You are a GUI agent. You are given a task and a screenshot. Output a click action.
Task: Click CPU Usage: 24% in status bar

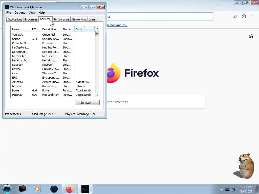click(43, 114)
